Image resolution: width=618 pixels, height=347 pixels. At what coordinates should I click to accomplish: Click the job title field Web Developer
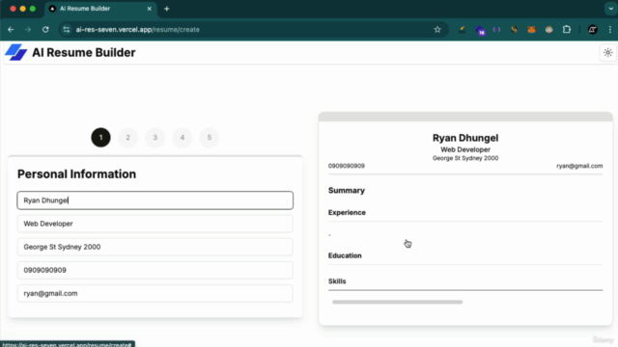(x=154, y=224)
